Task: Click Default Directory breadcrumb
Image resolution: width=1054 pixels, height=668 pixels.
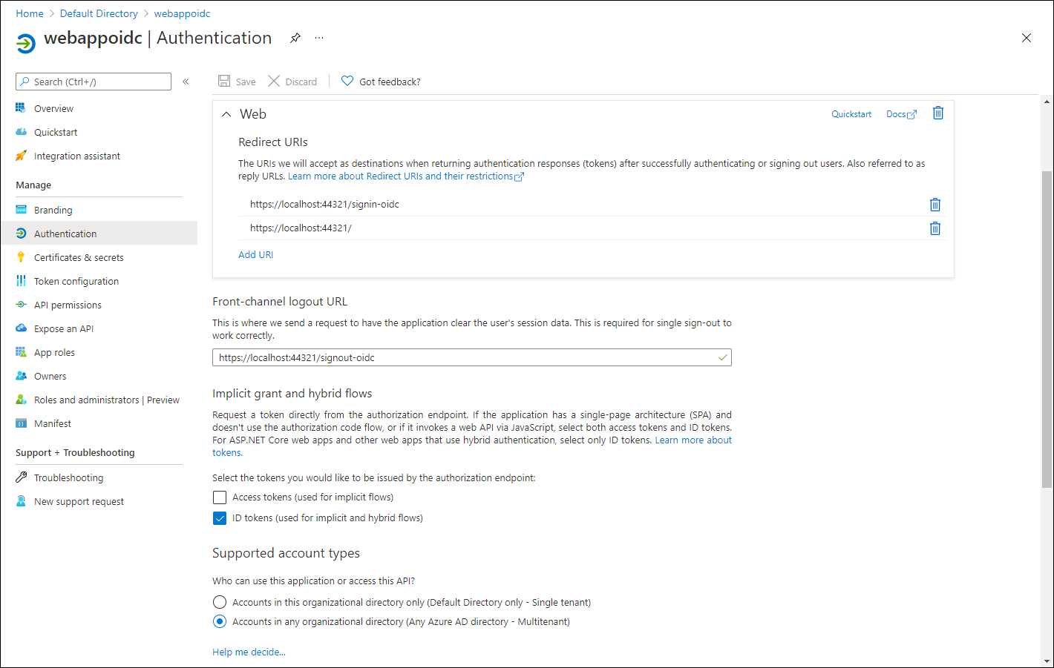Action: [99, 13]
